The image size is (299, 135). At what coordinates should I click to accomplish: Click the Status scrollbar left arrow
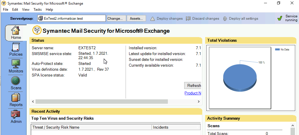pos(33,102)
